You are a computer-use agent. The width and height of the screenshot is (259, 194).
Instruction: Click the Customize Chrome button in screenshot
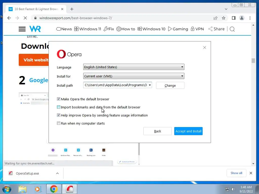point(127,162)
